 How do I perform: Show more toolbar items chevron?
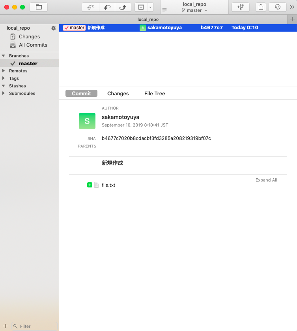click(292, 7)
